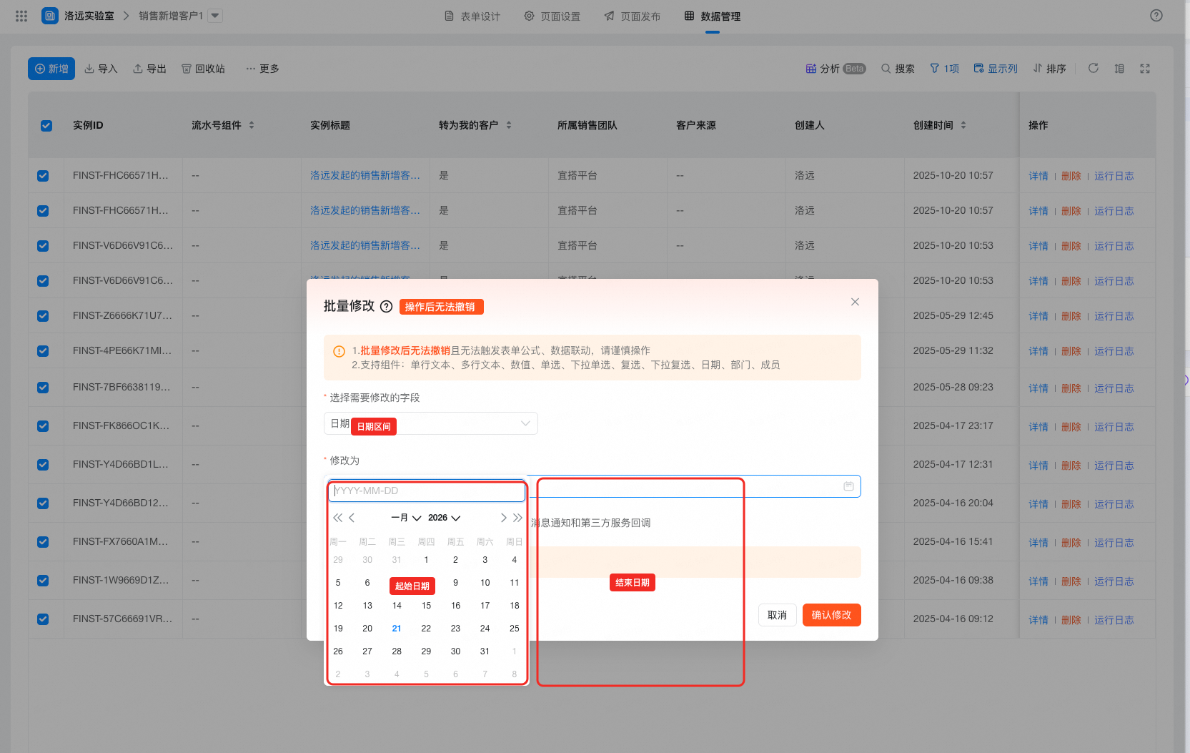Open the app grid launcher icon
This screenshot has width=1190, height=753.
tap(21, 16)
